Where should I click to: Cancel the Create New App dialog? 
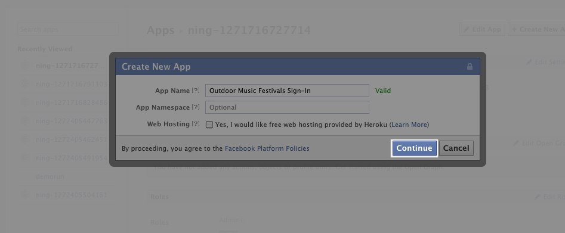coord(456,148)
